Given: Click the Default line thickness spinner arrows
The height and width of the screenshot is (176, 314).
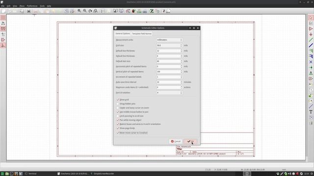Looking at the screenshot, I should [182, 56].
